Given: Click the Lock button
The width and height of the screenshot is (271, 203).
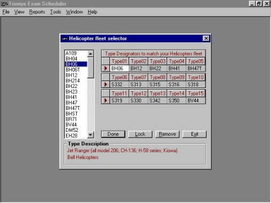Looking at the screenshot, I should [140, 134].
